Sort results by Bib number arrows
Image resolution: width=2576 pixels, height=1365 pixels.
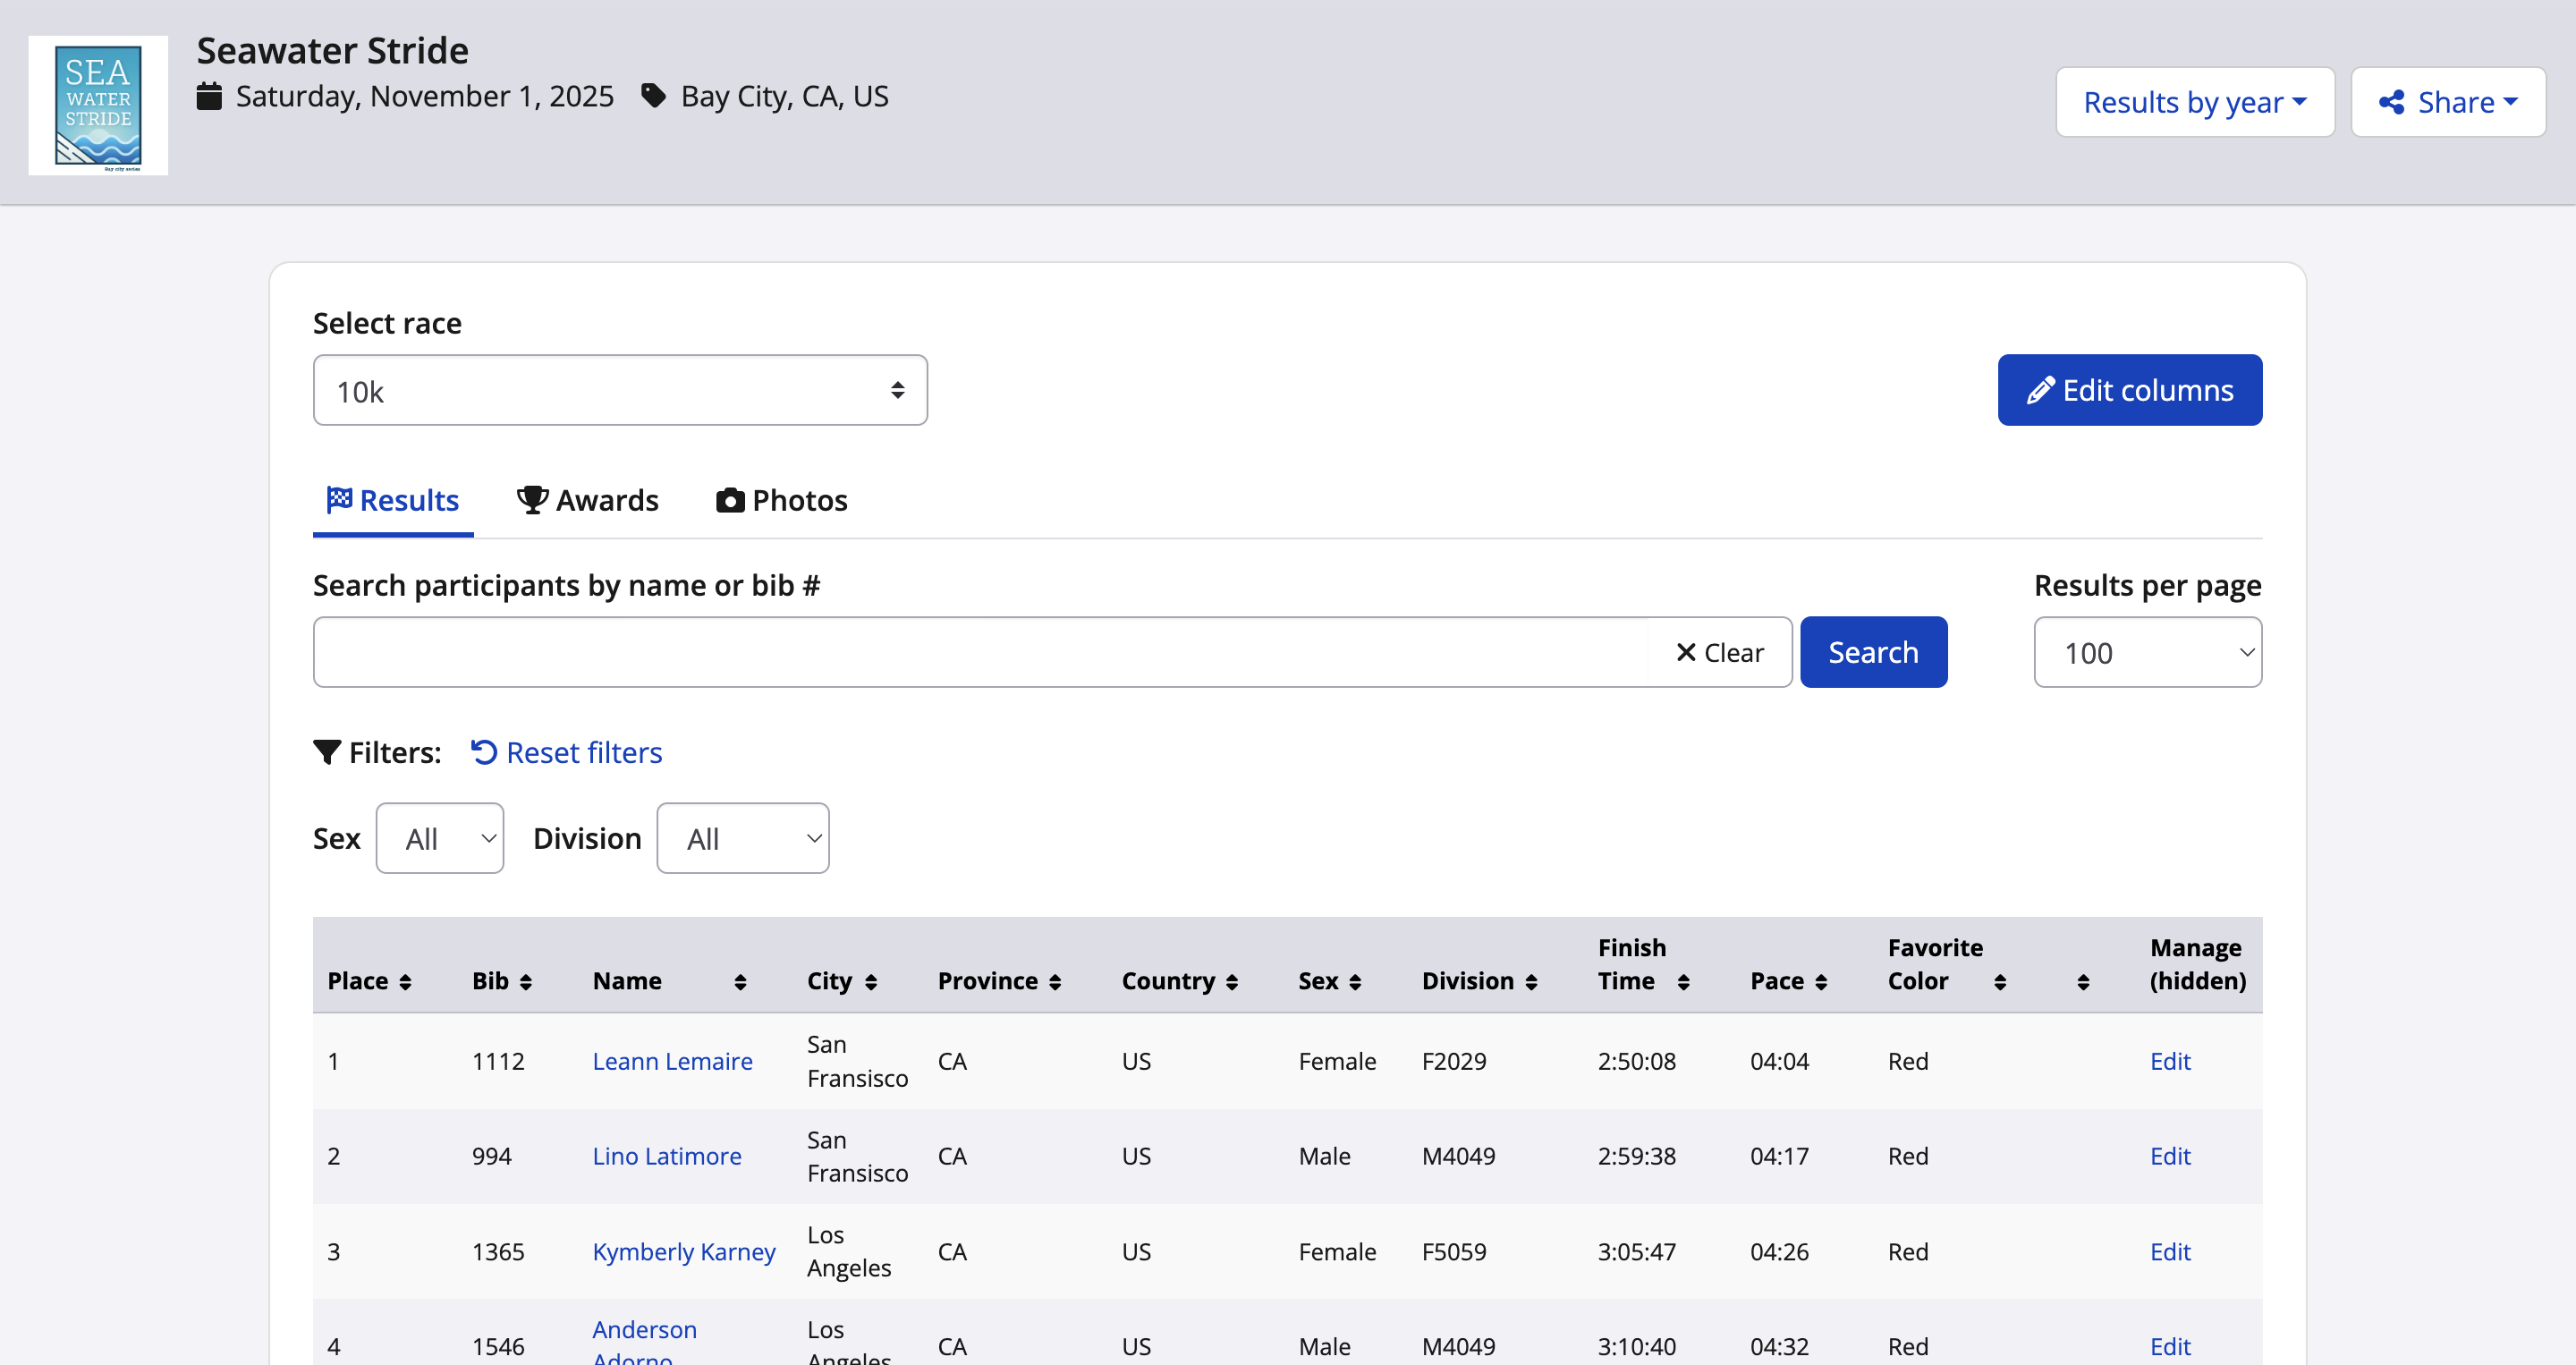(x=526, y=982)
